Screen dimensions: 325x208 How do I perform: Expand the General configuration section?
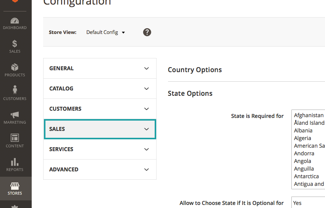tap(100, 68)
